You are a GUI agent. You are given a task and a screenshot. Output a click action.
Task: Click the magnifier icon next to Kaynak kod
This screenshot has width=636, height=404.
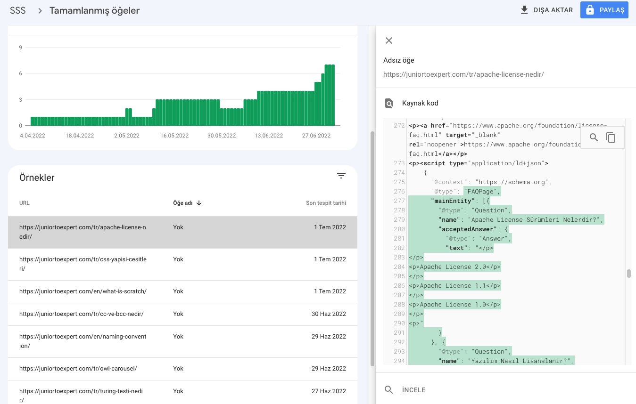click(x=388, y=103)
